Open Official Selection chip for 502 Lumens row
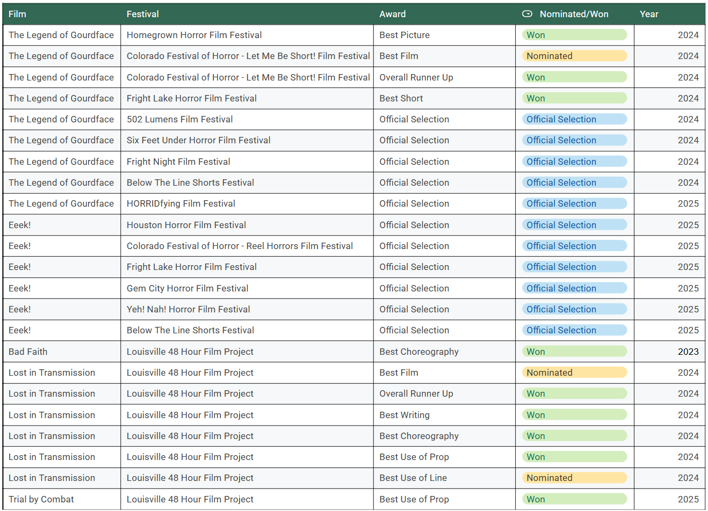The height and width of the screenshot is (511, 708). (x=574, y=119)
